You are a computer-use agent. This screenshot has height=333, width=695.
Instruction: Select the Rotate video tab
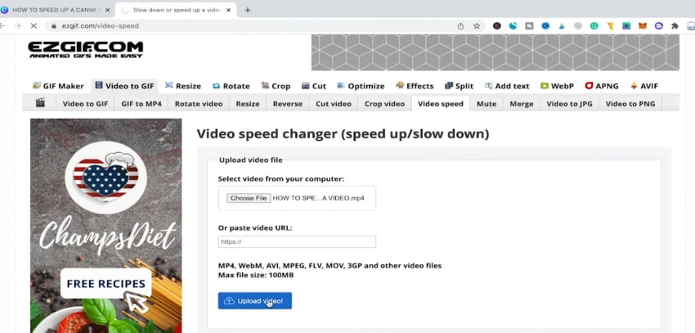click(199, 104)
